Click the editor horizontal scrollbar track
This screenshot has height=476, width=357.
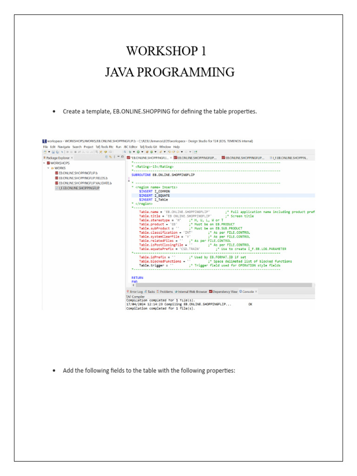224,285
